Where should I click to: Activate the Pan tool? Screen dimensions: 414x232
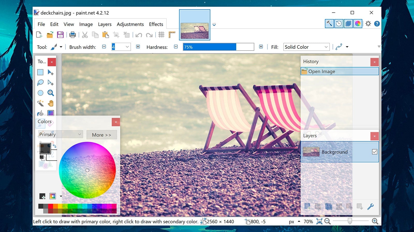[51, 103]
